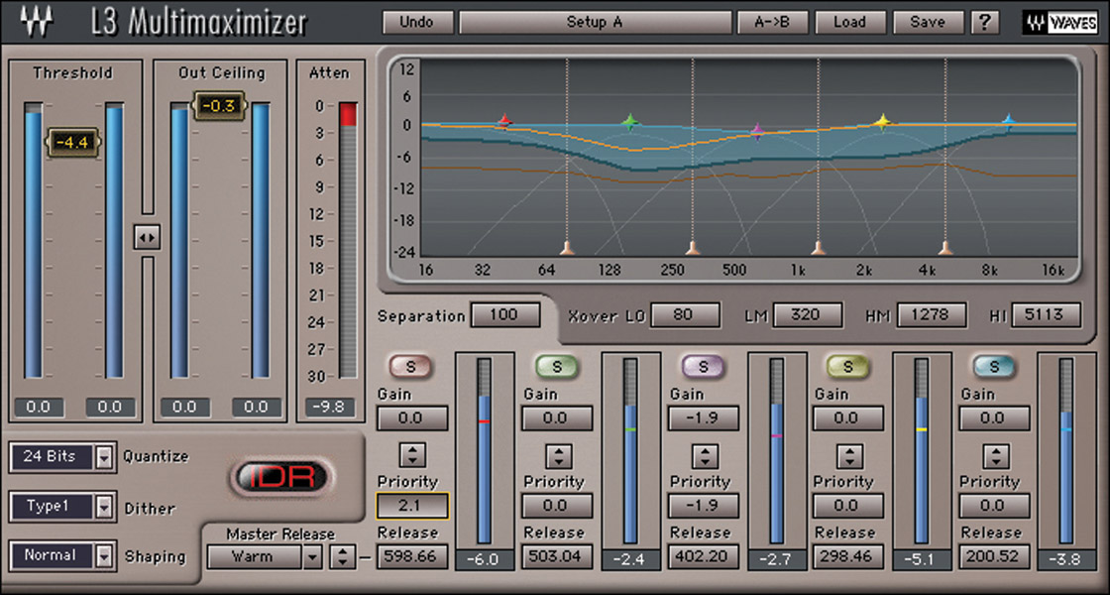Click the green band gain/priority stepper

tap(558, 455)
